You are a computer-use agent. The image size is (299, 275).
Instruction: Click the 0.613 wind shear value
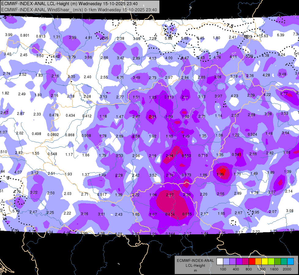(x=169, y=97)
